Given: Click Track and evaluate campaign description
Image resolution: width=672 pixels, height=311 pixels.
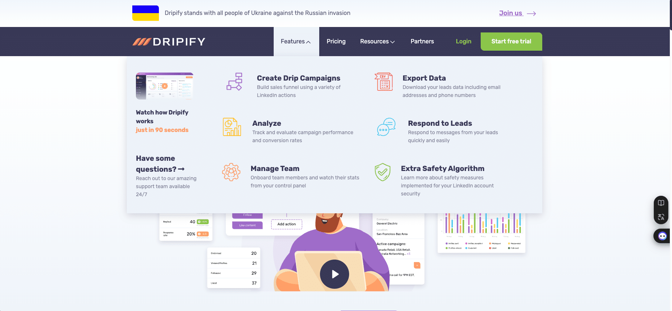Looking at the screenshot, I should pos(303,136).
